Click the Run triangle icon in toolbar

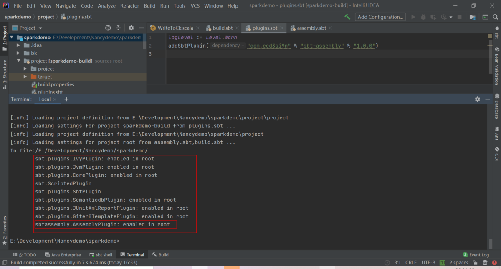pyautogui.click(x=413, y=17)
